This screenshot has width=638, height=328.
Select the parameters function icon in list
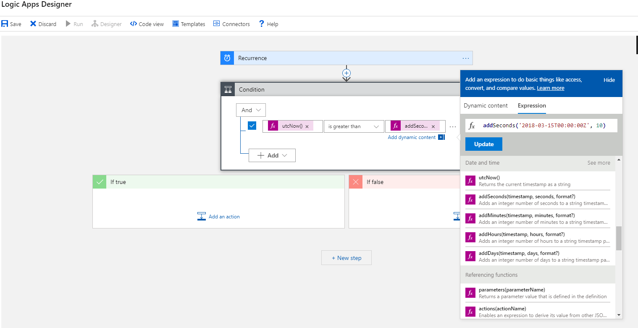point(470,293)
